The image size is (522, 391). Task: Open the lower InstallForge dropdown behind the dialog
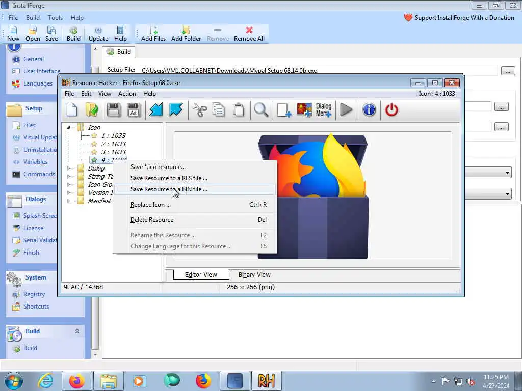click(x=507, y=193)
